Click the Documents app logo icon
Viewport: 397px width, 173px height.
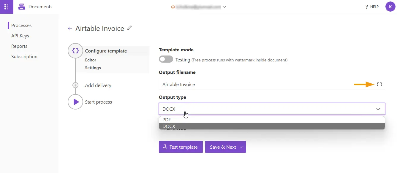(x=22, y=7)
